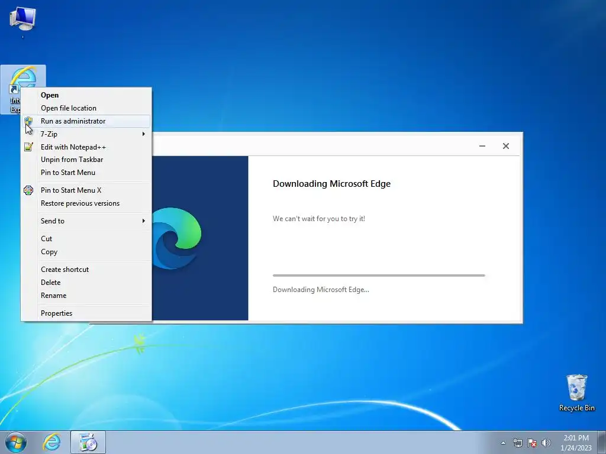Click the Show desktop strip
The image size is (606, 454).
pyautogui.click(x=602, y=442)
